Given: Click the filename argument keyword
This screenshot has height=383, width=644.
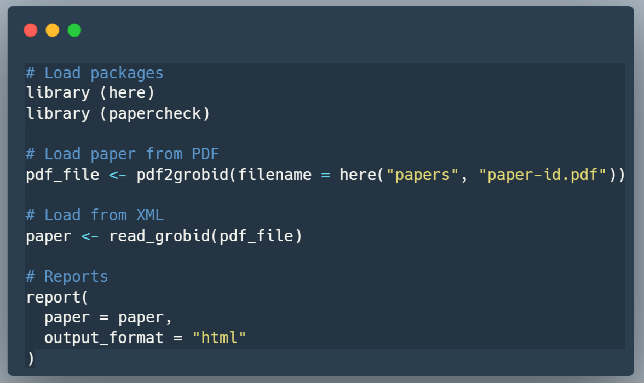Looking at the screenshot, I should [274, 175].
